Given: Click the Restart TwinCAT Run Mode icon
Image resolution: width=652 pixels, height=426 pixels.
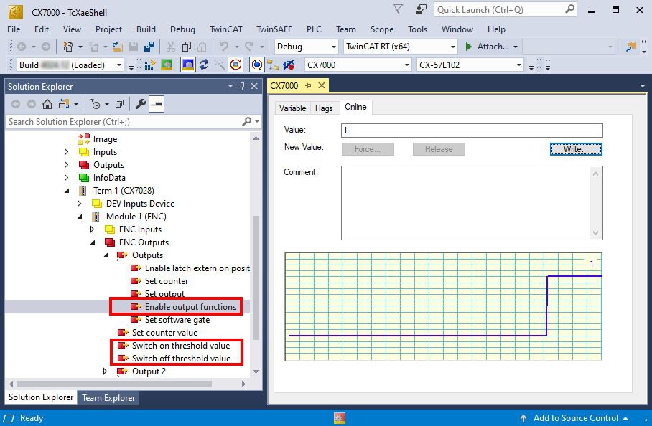Looking at the screenshot, I should [x=167, y=65].
